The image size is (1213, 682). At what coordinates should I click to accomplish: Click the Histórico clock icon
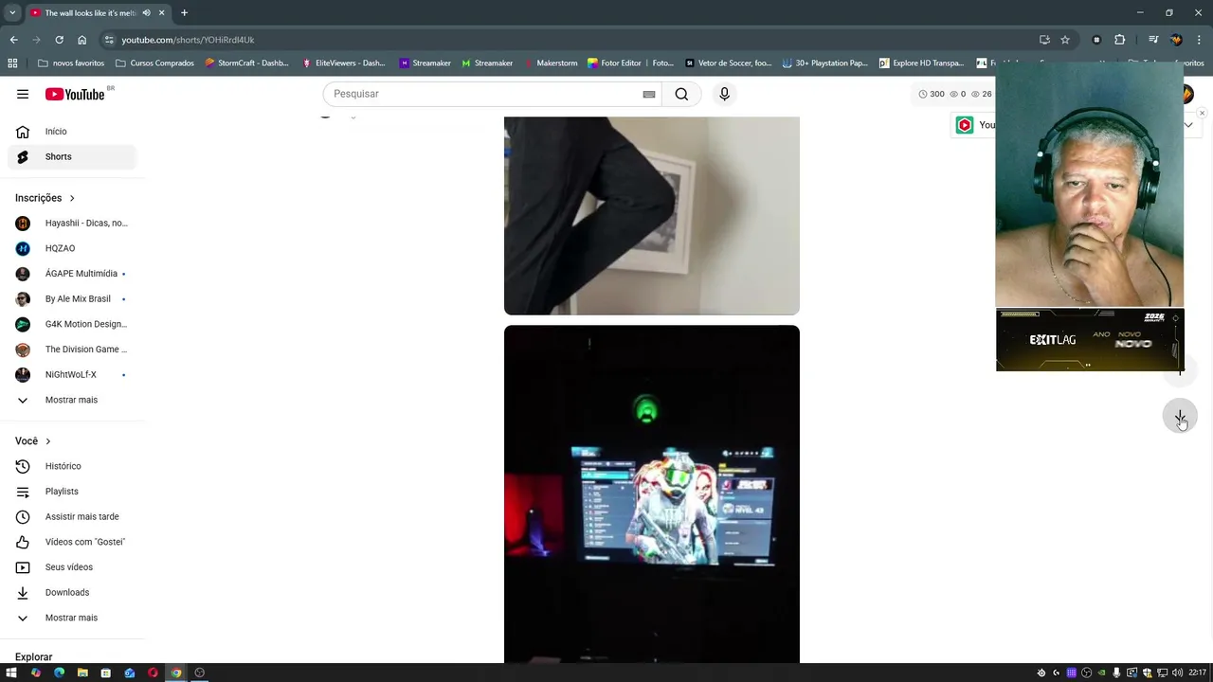[x=23, y=466]
